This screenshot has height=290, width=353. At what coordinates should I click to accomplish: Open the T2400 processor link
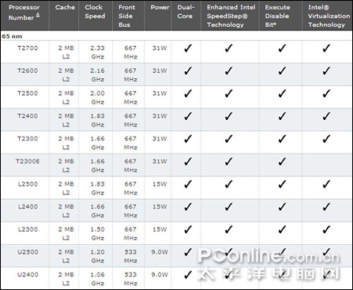[28, 116]
